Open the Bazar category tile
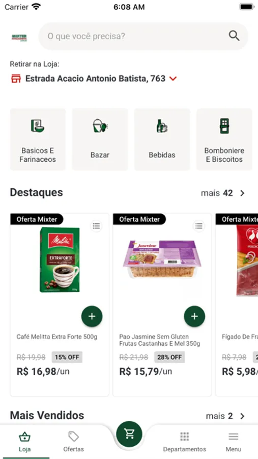Image resolution: width=258 pixels, height=459 pixels. (100, 139)
